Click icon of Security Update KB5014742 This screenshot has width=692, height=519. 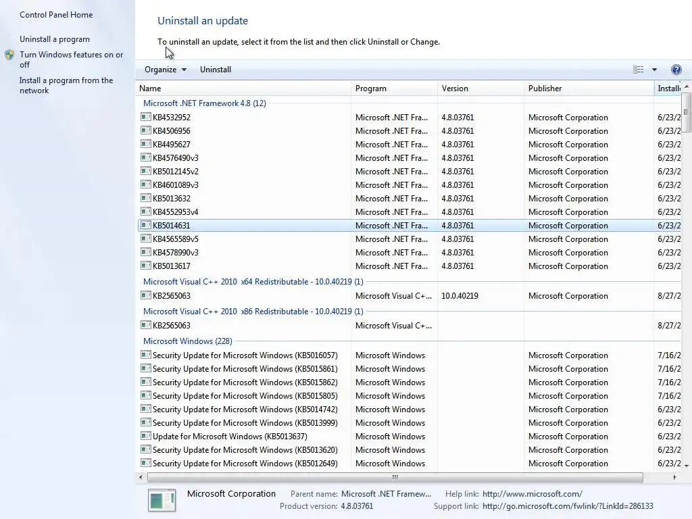pyautogui.click(x=146, y=409)
